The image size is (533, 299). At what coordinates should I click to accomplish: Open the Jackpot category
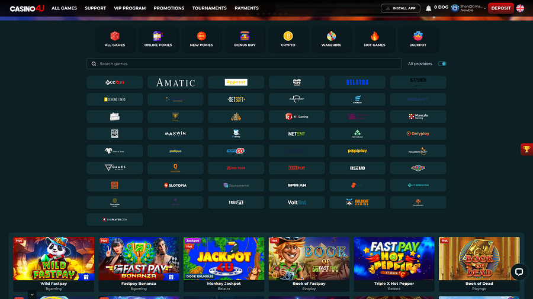pos(418,39)
